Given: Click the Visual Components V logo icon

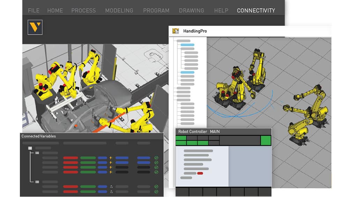Looking at the screenshot, I should coord(35,27).
